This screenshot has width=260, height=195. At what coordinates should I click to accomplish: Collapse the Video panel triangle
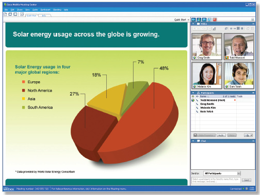[x=193, y=24]
